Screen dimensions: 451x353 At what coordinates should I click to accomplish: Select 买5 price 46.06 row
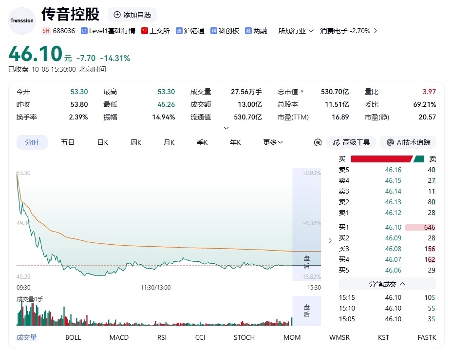[387, 270]
